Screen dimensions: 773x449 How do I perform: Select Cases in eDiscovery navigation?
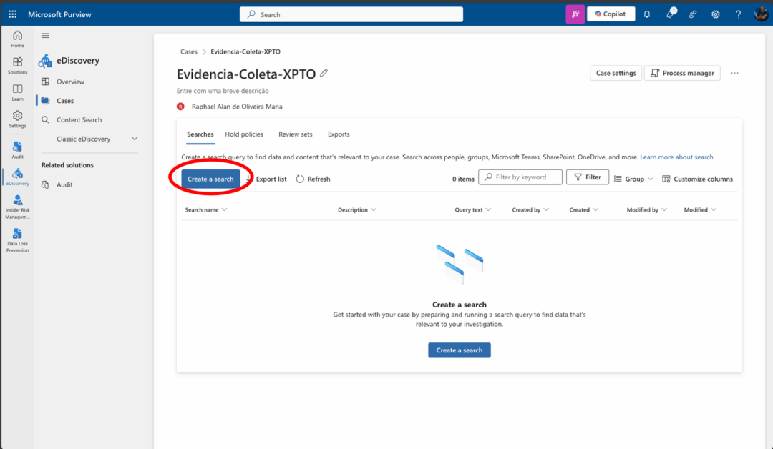click(65, 100)
